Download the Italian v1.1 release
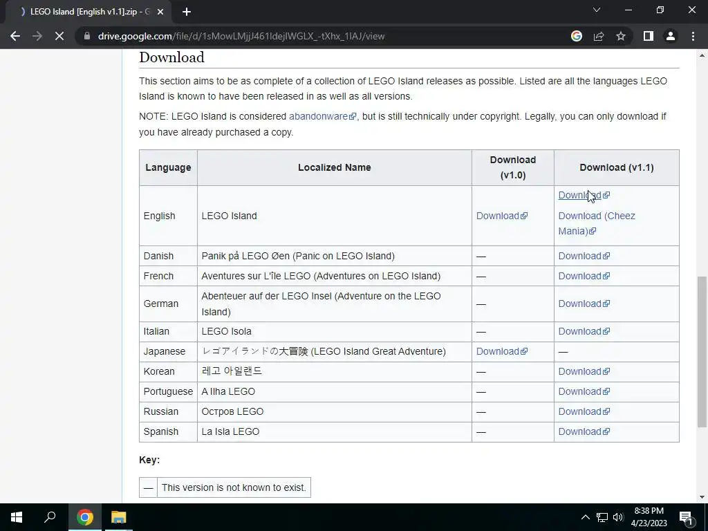 tap(584, 331)
